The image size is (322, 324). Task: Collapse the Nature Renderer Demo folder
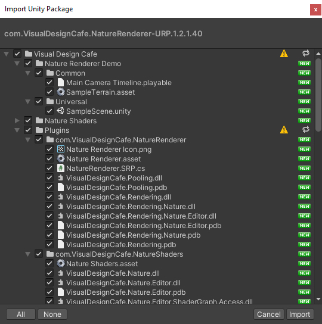[x=17, y=64]
